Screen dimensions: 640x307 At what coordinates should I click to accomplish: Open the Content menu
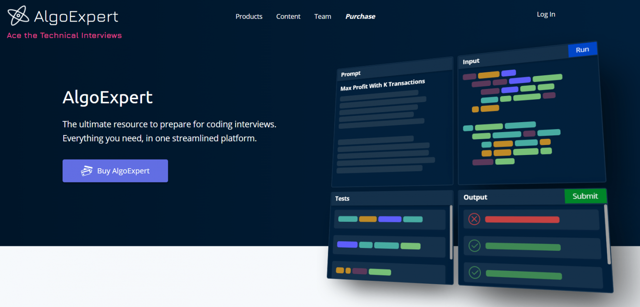(x=288, y=16)
